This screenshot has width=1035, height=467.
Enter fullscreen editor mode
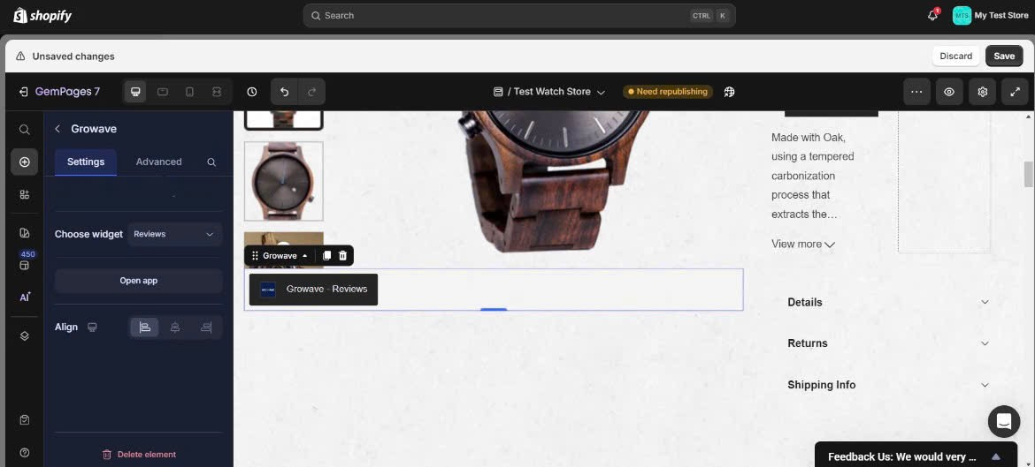pyautogui.click(x=1015, y=92)
